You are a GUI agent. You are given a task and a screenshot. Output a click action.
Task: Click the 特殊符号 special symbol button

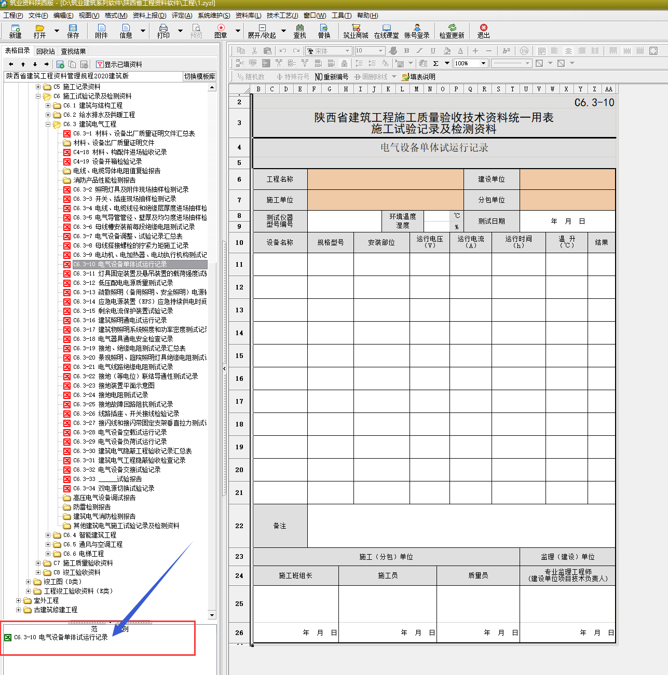(293, 77)
